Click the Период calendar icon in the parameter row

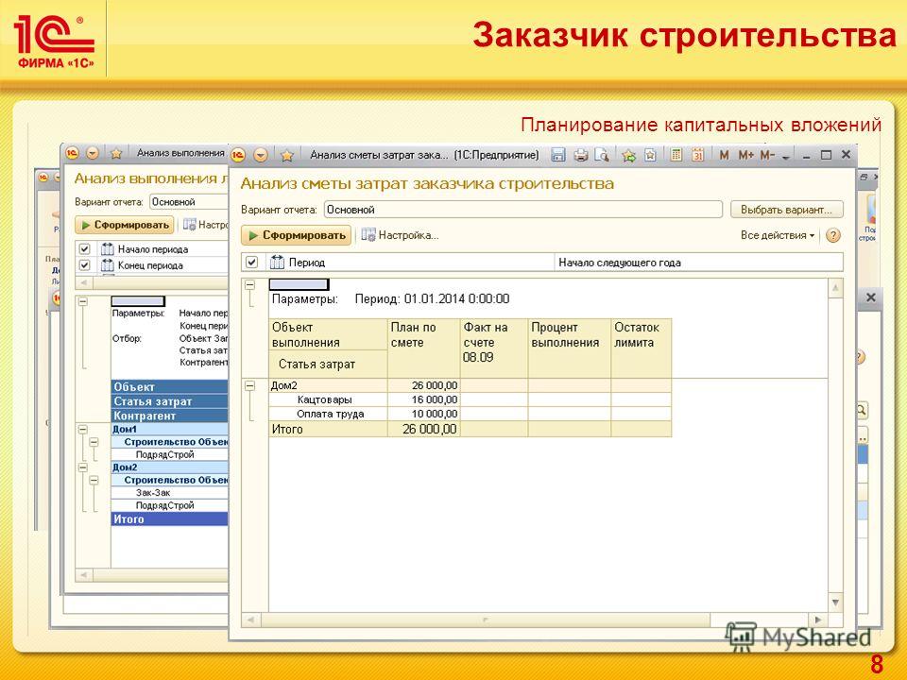point(277,262)
